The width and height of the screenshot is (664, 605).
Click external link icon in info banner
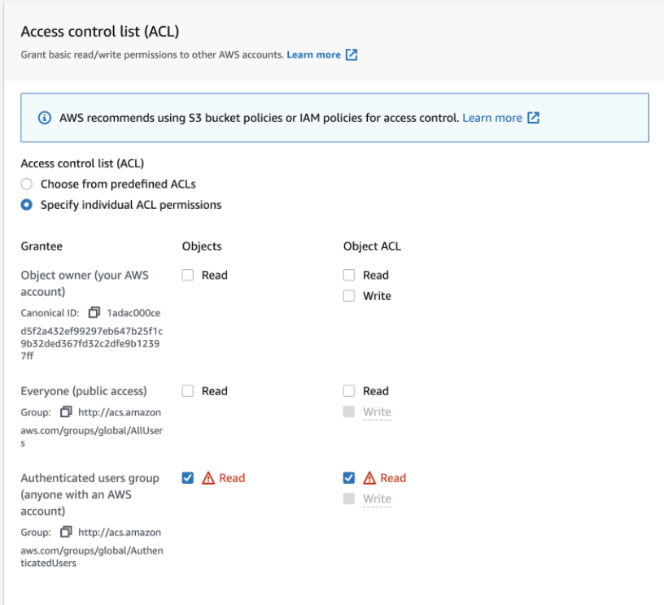point(534,118)
